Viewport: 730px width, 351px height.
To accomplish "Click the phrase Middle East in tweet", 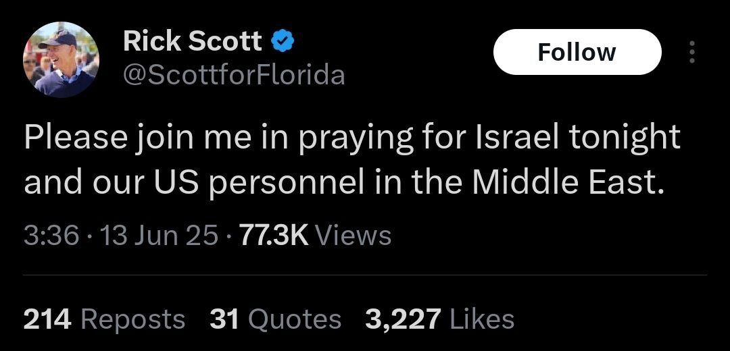I will tap(564, 182).
